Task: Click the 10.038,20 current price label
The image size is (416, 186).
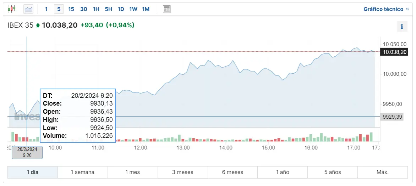Action: (x=394, y=52)
